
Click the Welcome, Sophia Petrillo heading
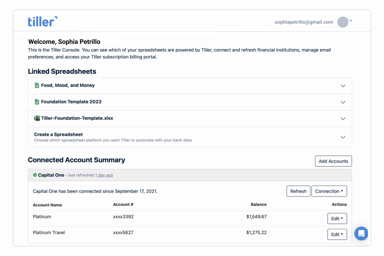tap(64, 42)
